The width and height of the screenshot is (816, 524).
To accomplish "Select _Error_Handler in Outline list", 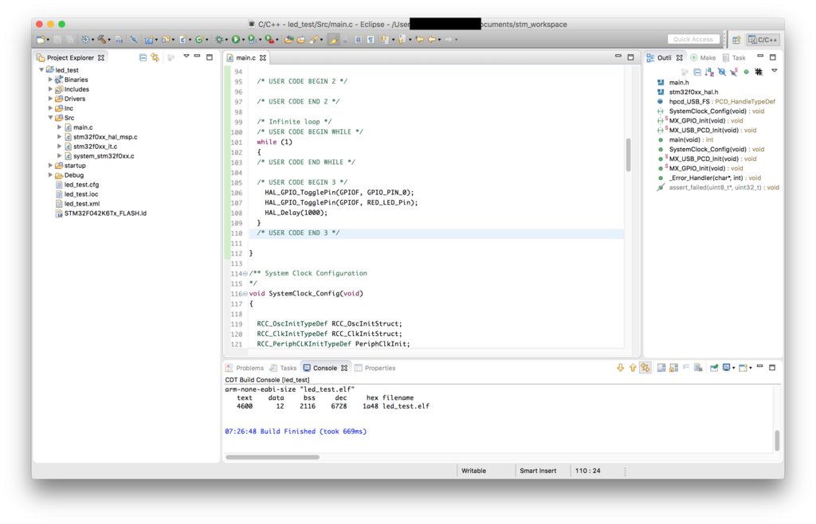I will point(708,178).
